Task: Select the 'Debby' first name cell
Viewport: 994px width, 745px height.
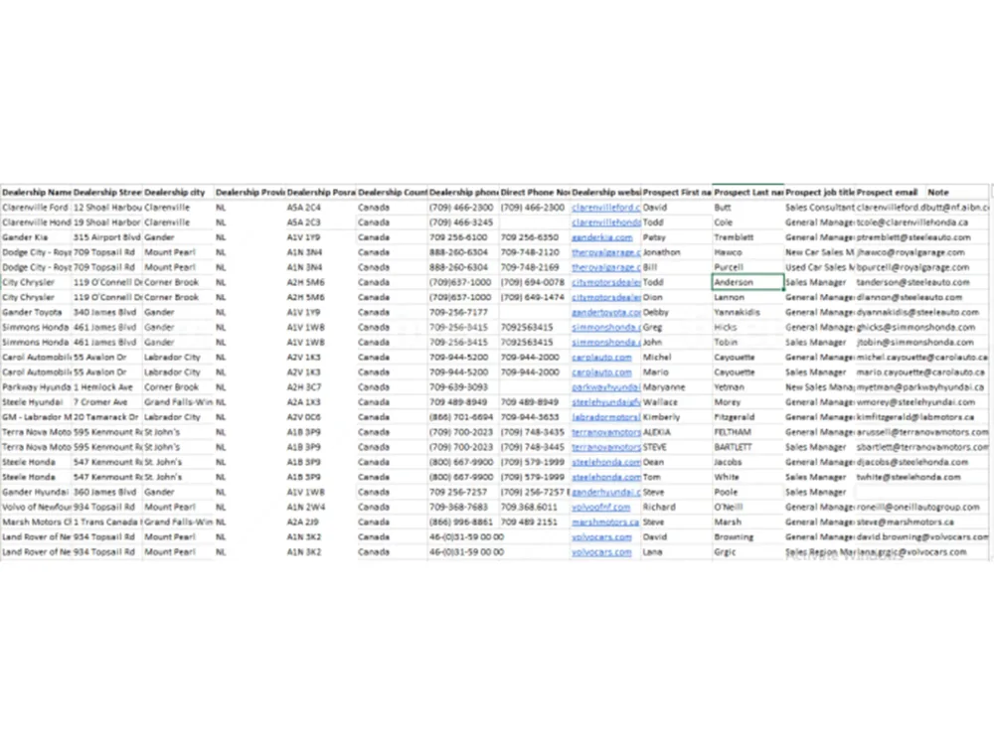Action: tap(676, 312)
